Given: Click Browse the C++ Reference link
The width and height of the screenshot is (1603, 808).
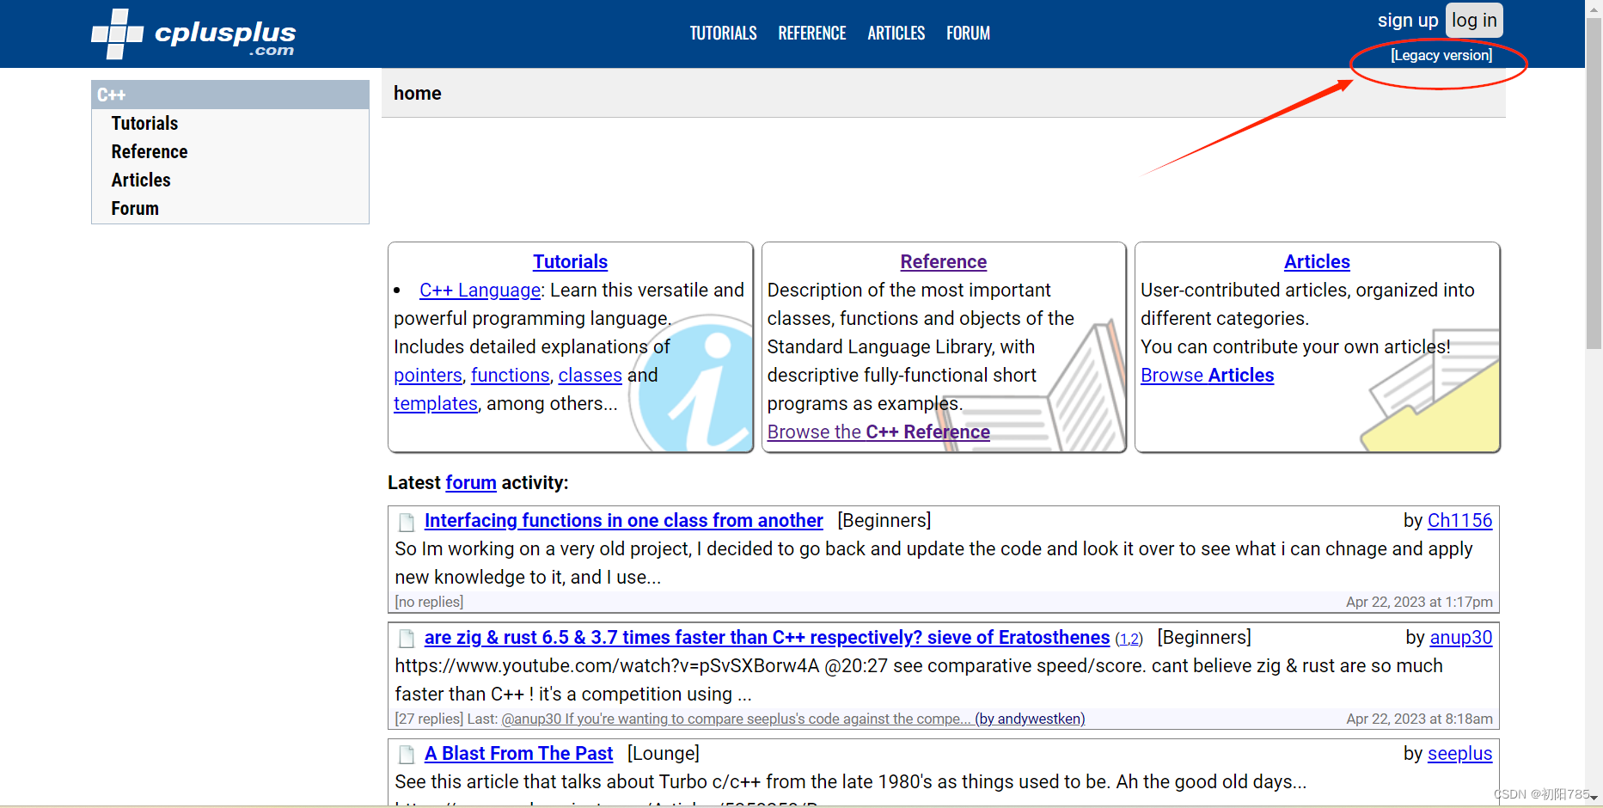Looking at the screenshot, I should pos(878,432).
